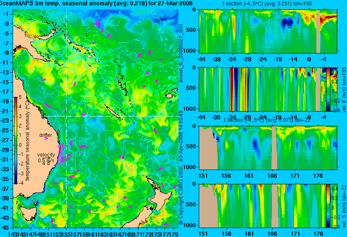Click the magenta drifter marker beside 'drifter'
The height and width of the screenshot is (237, 347).
pos(46,139)
